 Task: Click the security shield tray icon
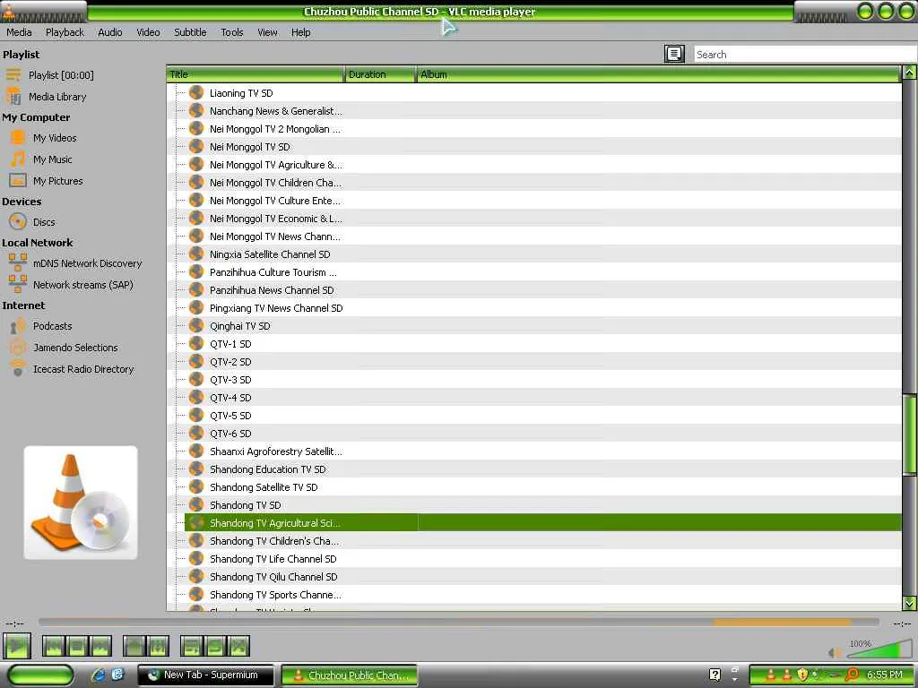(x=802, y=675)
